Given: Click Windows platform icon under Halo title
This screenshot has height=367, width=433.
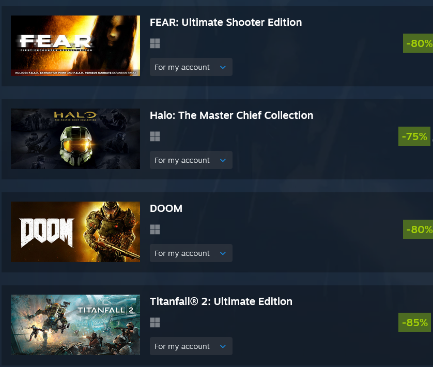Looking at the screenshot, I should 155,136.
